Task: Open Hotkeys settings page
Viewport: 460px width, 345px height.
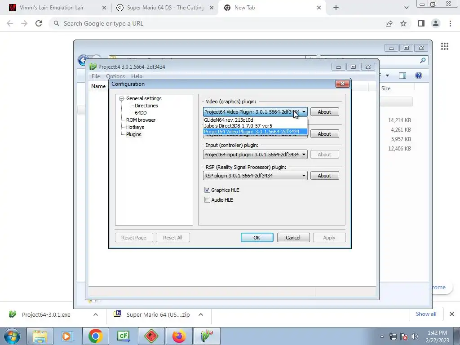Action: (135, 127)
